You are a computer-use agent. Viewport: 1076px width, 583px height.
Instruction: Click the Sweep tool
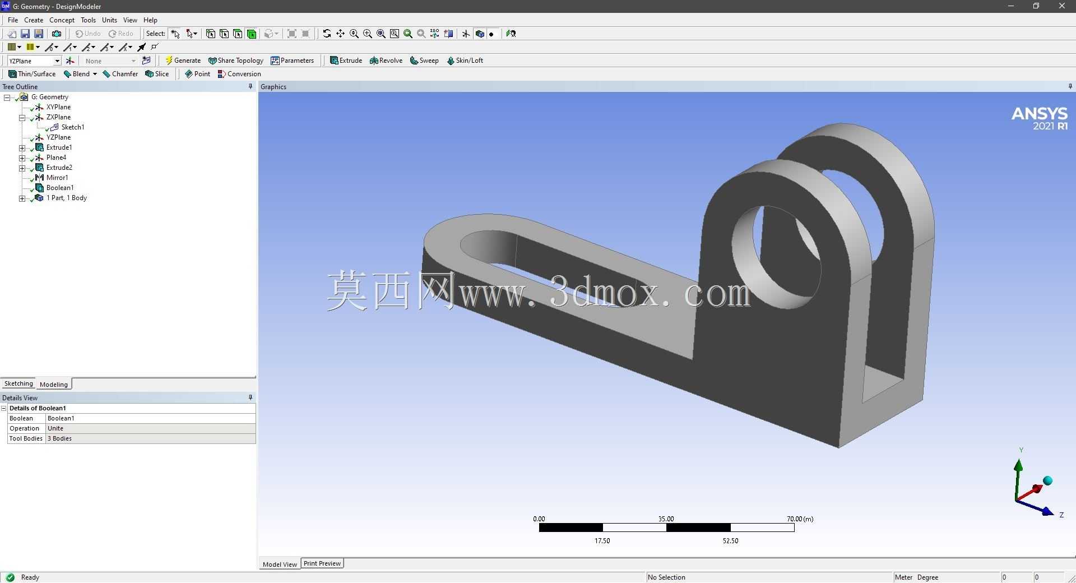pos(424,61)
